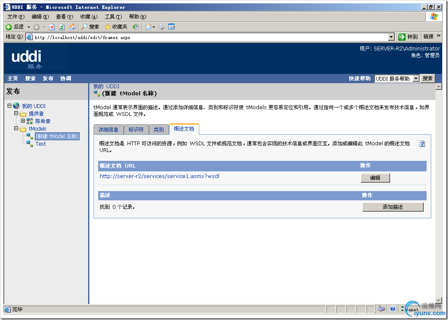Open the History icon in toolbar

[x=136, y=27]
